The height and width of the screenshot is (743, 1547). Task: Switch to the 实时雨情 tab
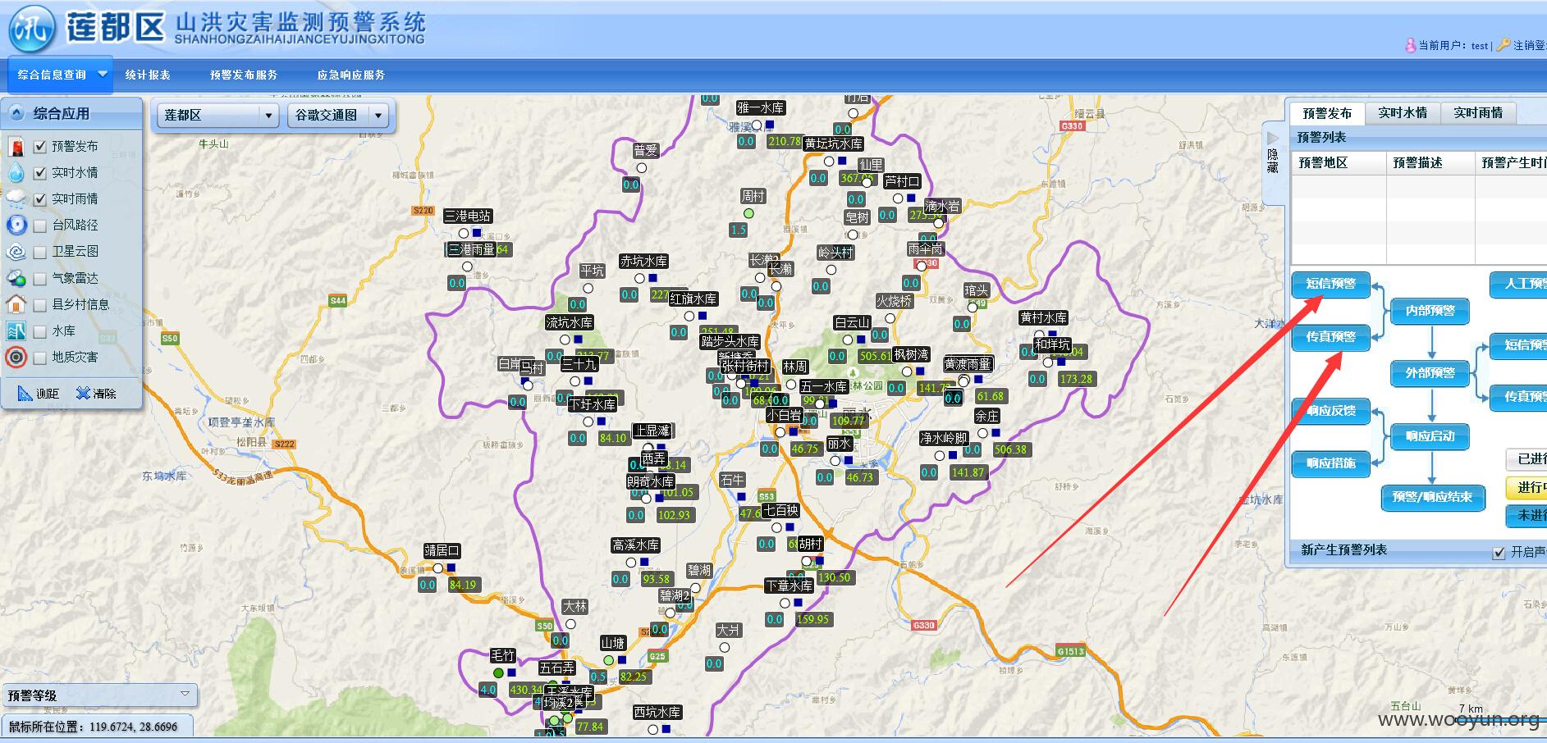pos(1478,113)
